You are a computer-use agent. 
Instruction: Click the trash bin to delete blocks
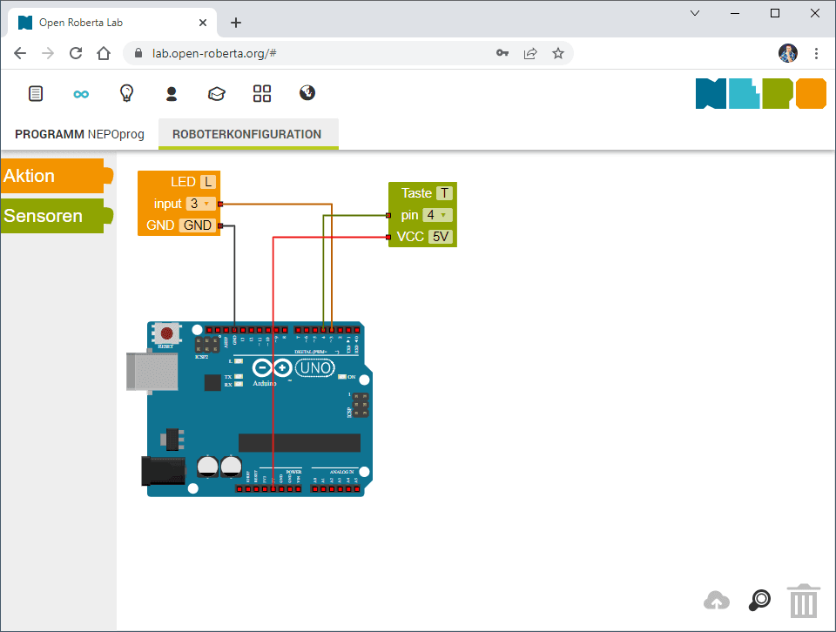(803, 600)
